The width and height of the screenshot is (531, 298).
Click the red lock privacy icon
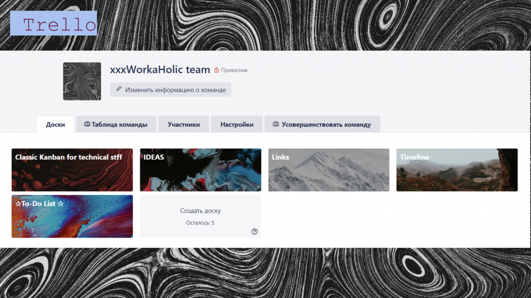(x=217, y=70)
